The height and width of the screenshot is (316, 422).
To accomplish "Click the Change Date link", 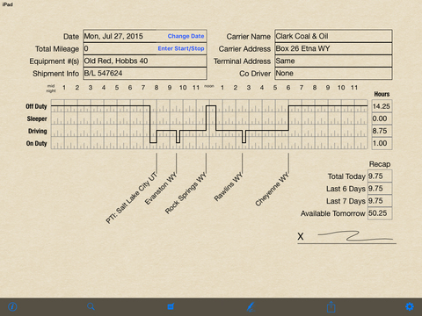I will click(x=186, y=36).
